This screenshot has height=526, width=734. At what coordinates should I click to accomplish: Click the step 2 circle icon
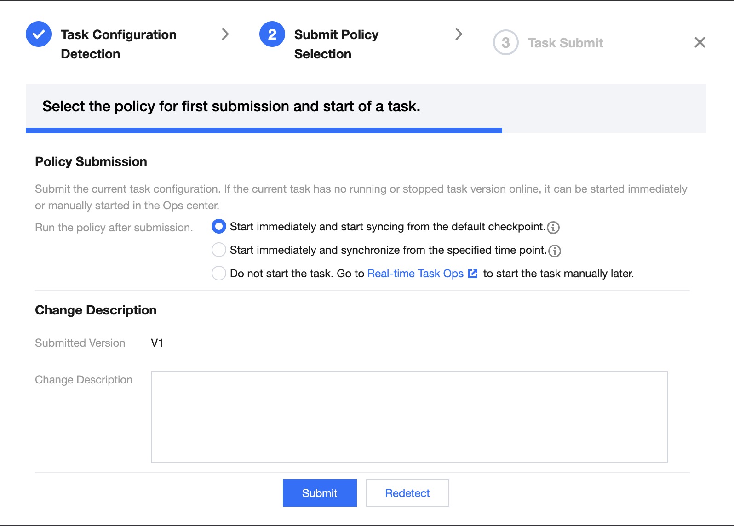tap(272, 34)
